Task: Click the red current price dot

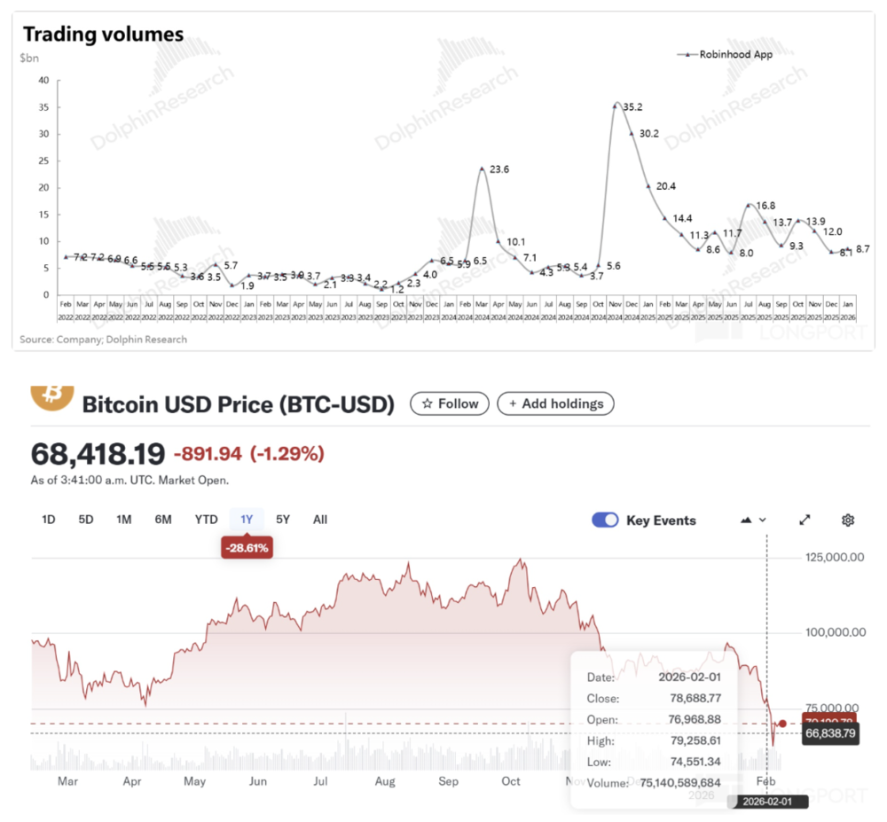Action: click(x=782, y=724)
